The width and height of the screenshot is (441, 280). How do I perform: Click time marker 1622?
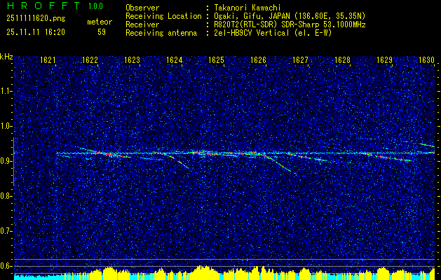coord(90,59)
